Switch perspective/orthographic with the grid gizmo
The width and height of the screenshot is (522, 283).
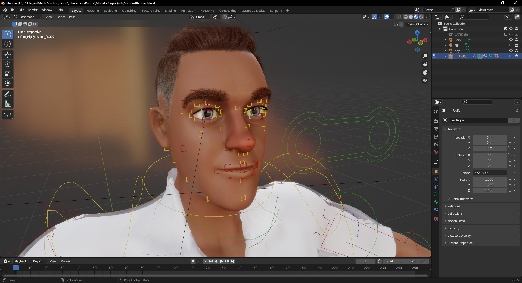point(425,81)
